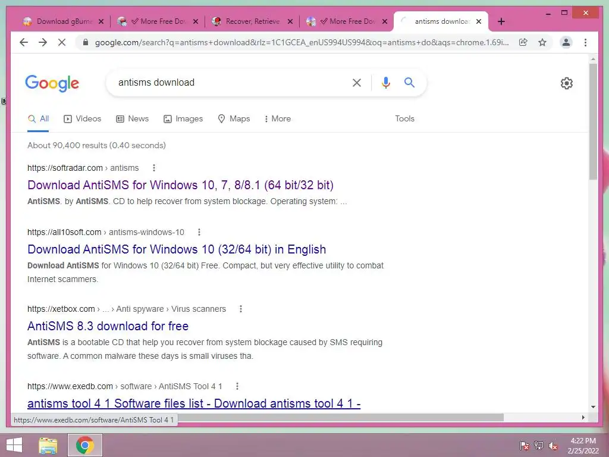Bookmark this page with the star

coord(542,42)
